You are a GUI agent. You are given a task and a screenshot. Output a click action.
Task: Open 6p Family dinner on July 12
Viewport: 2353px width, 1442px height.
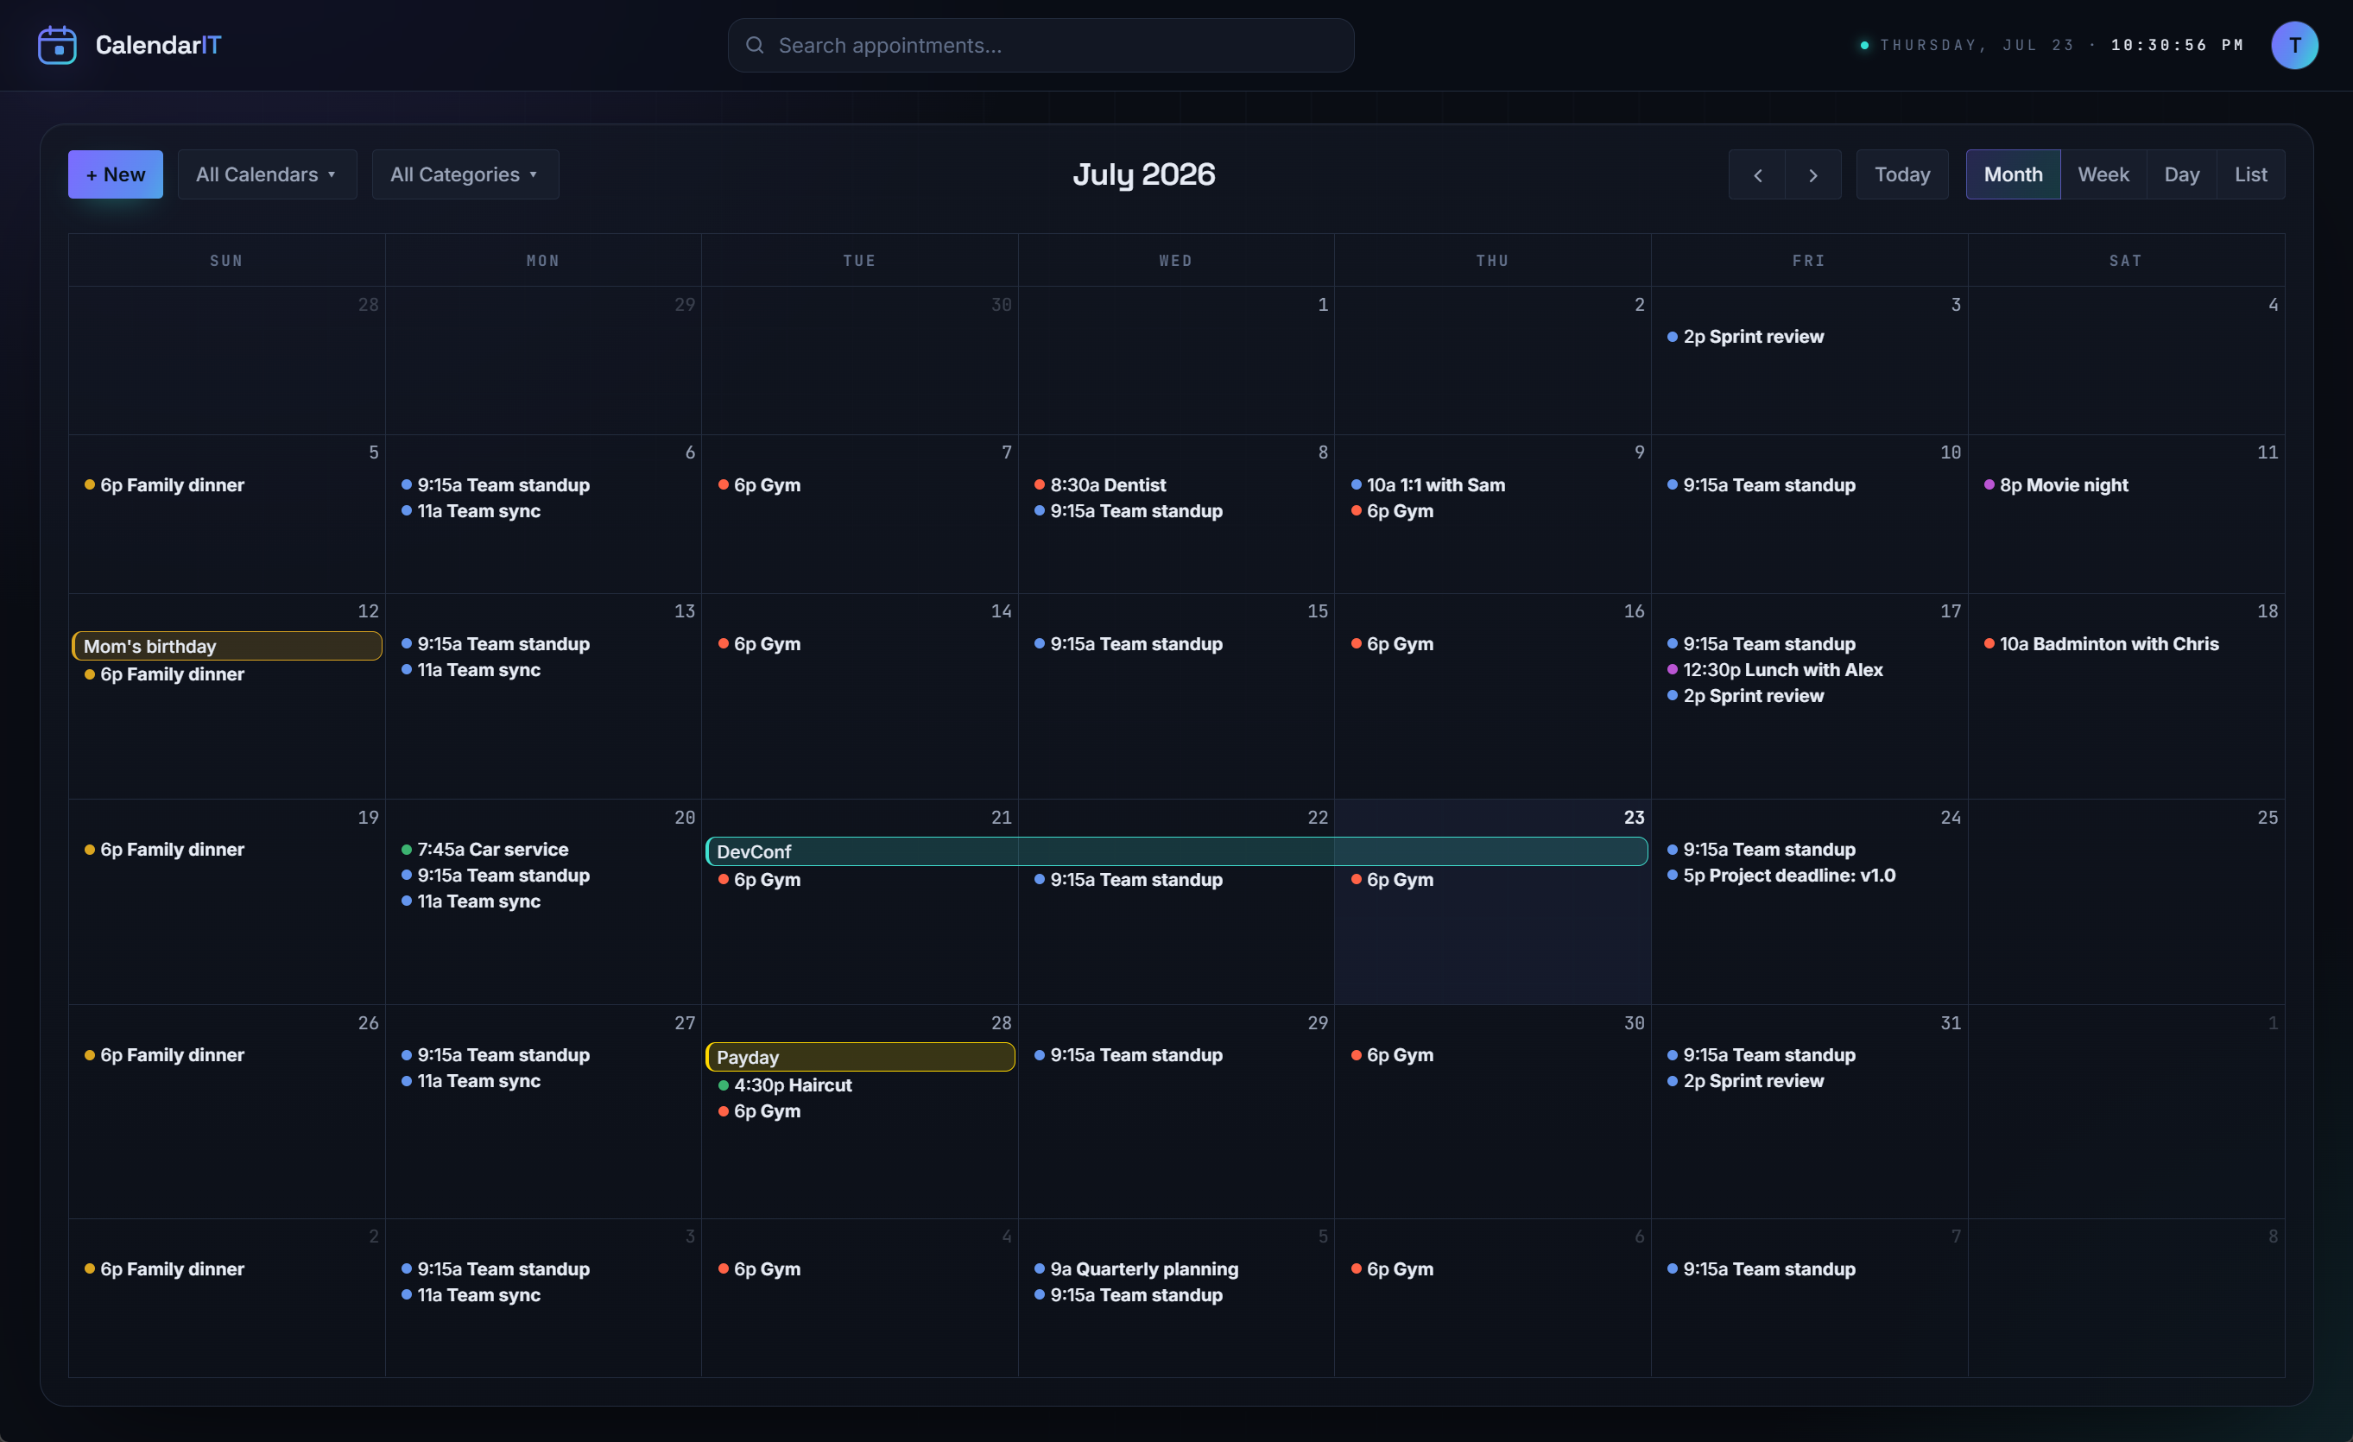164,674
